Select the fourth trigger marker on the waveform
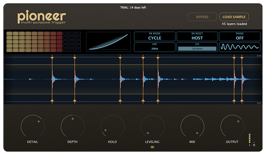The height and width of the screenshot is (155, 267). 143,79
